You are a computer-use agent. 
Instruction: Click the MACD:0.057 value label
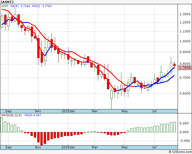coord(33,115)
